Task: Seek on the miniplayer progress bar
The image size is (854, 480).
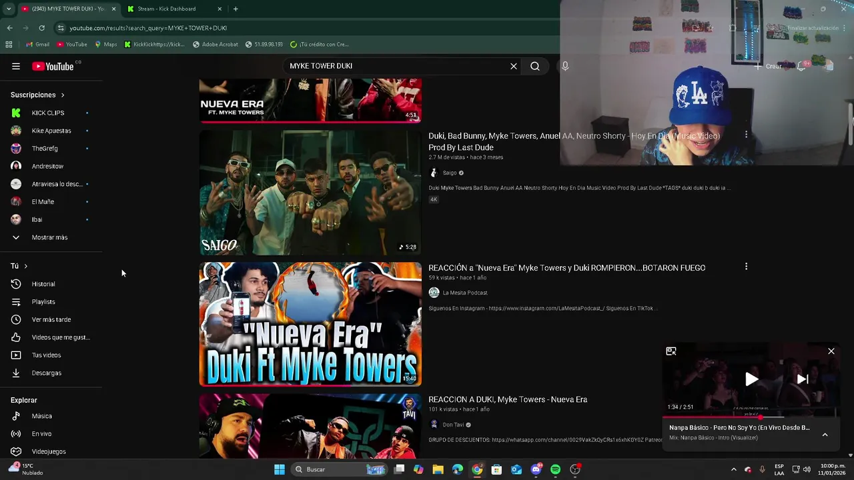Action: pos(751,417)
